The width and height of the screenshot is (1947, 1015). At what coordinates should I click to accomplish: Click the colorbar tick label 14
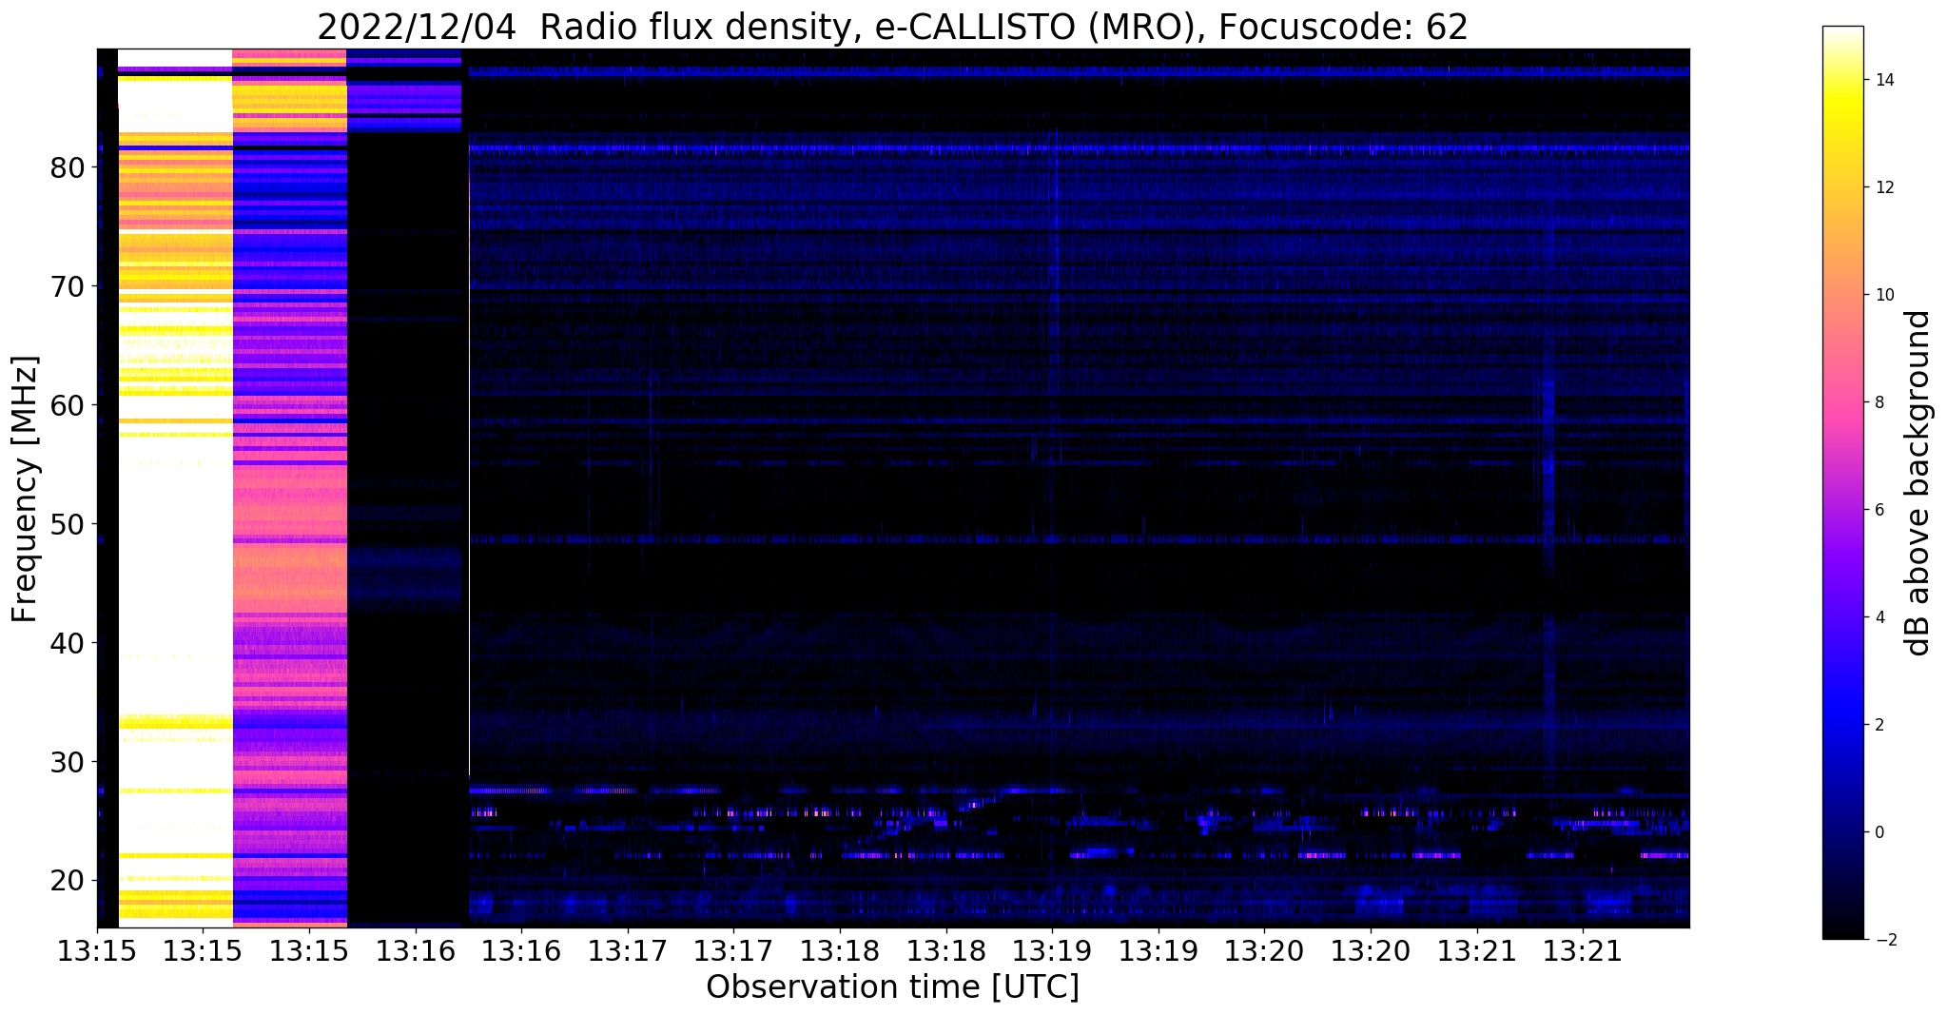point(1882,80)
